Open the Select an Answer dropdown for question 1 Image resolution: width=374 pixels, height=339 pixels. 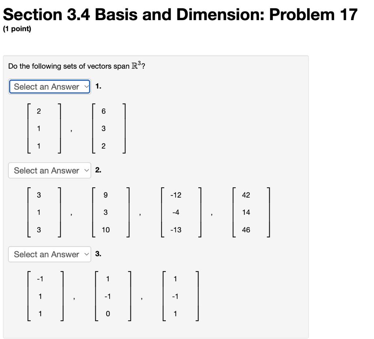tap(49, 87)
